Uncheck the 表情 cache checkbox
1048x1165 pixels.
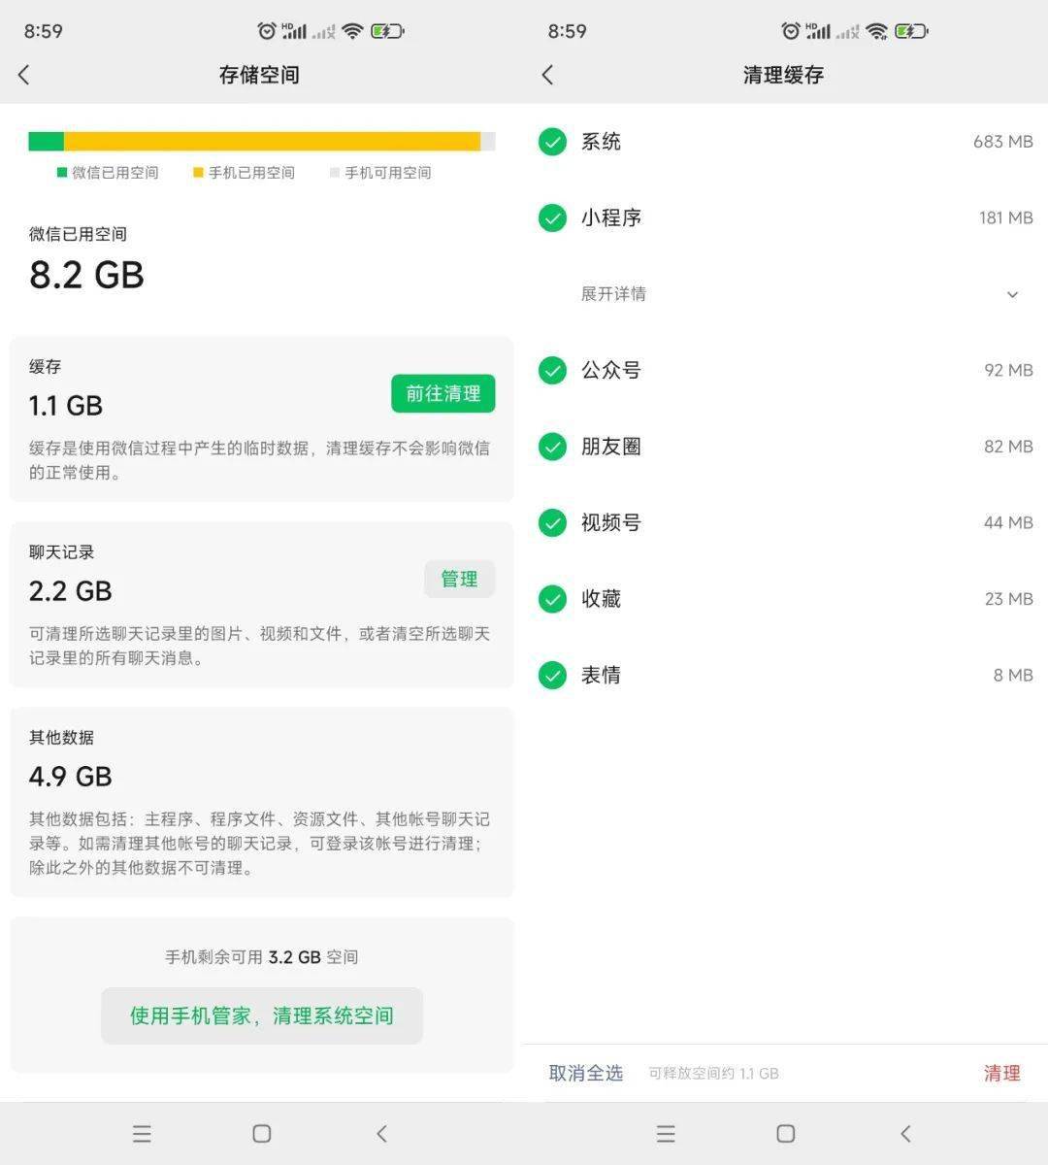pyautogui.click(x=552, y=675)
